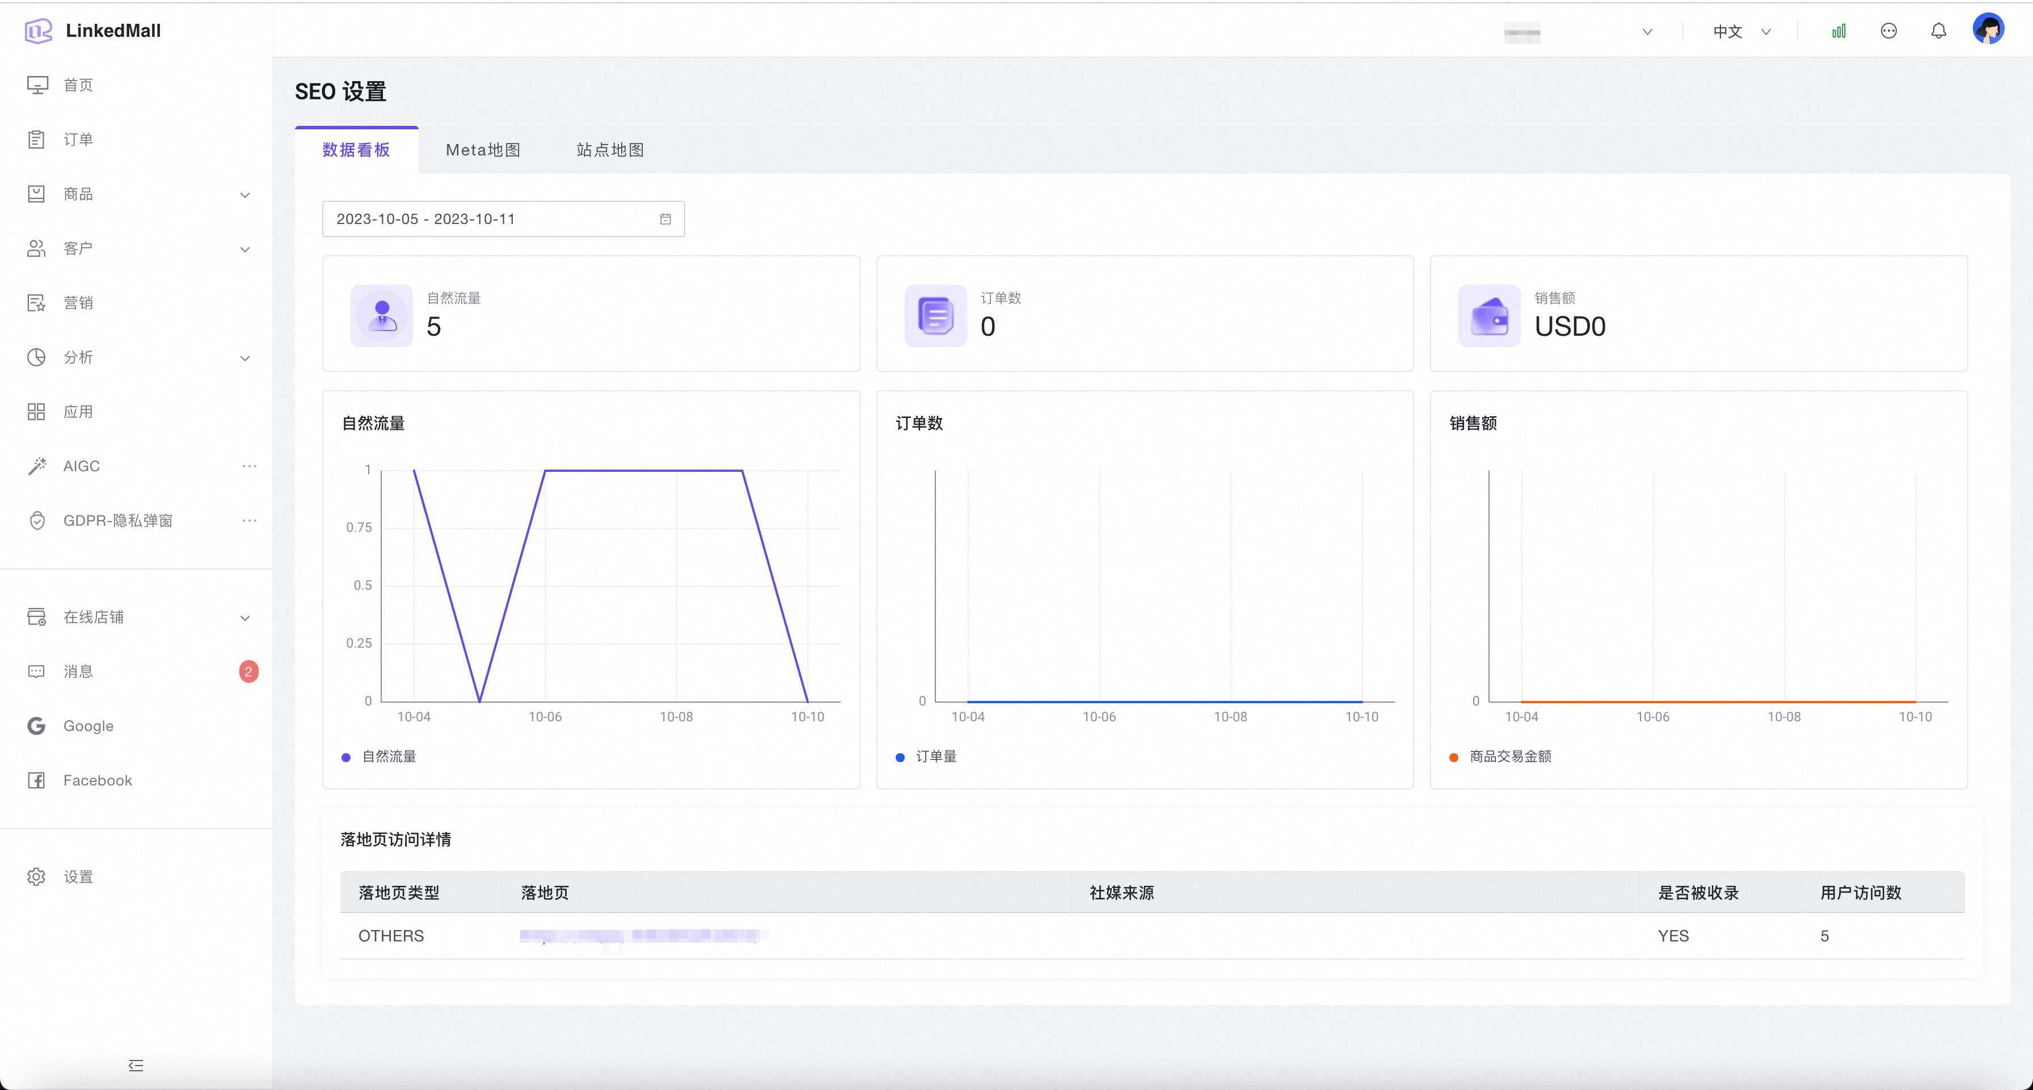Open GDPR-隐私弹窗 more options ellipsis
2033x1090 pixels.
click(250, 521)
